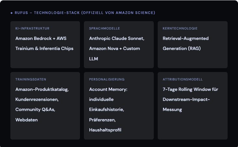
Task: Click the Anthropic Claude Sonnet text
Action: [116, 38]
